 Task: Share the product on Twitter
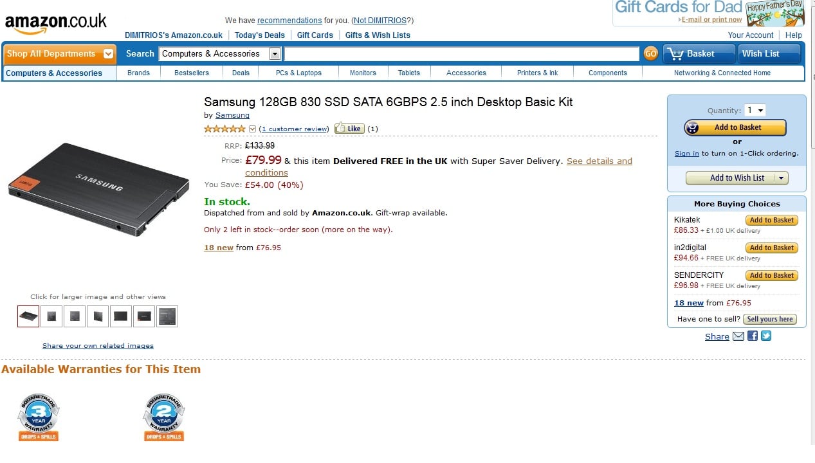(766, 336)
